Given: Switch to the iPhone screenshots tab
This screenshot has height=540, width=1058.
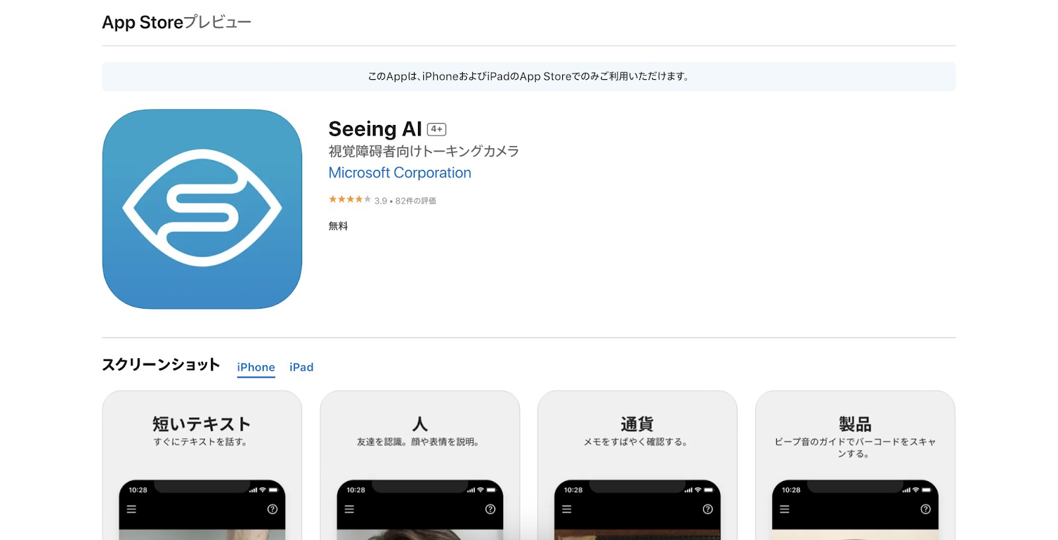Looking at the screenshot, I should click(256, 367).
